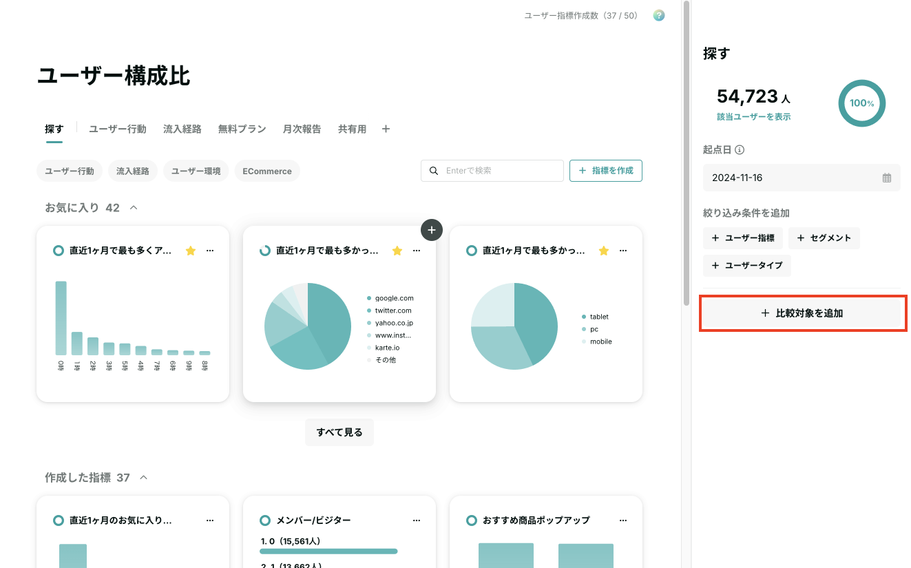
Task: Open the 共有用 tab
Action: click(x=353, y=129)
